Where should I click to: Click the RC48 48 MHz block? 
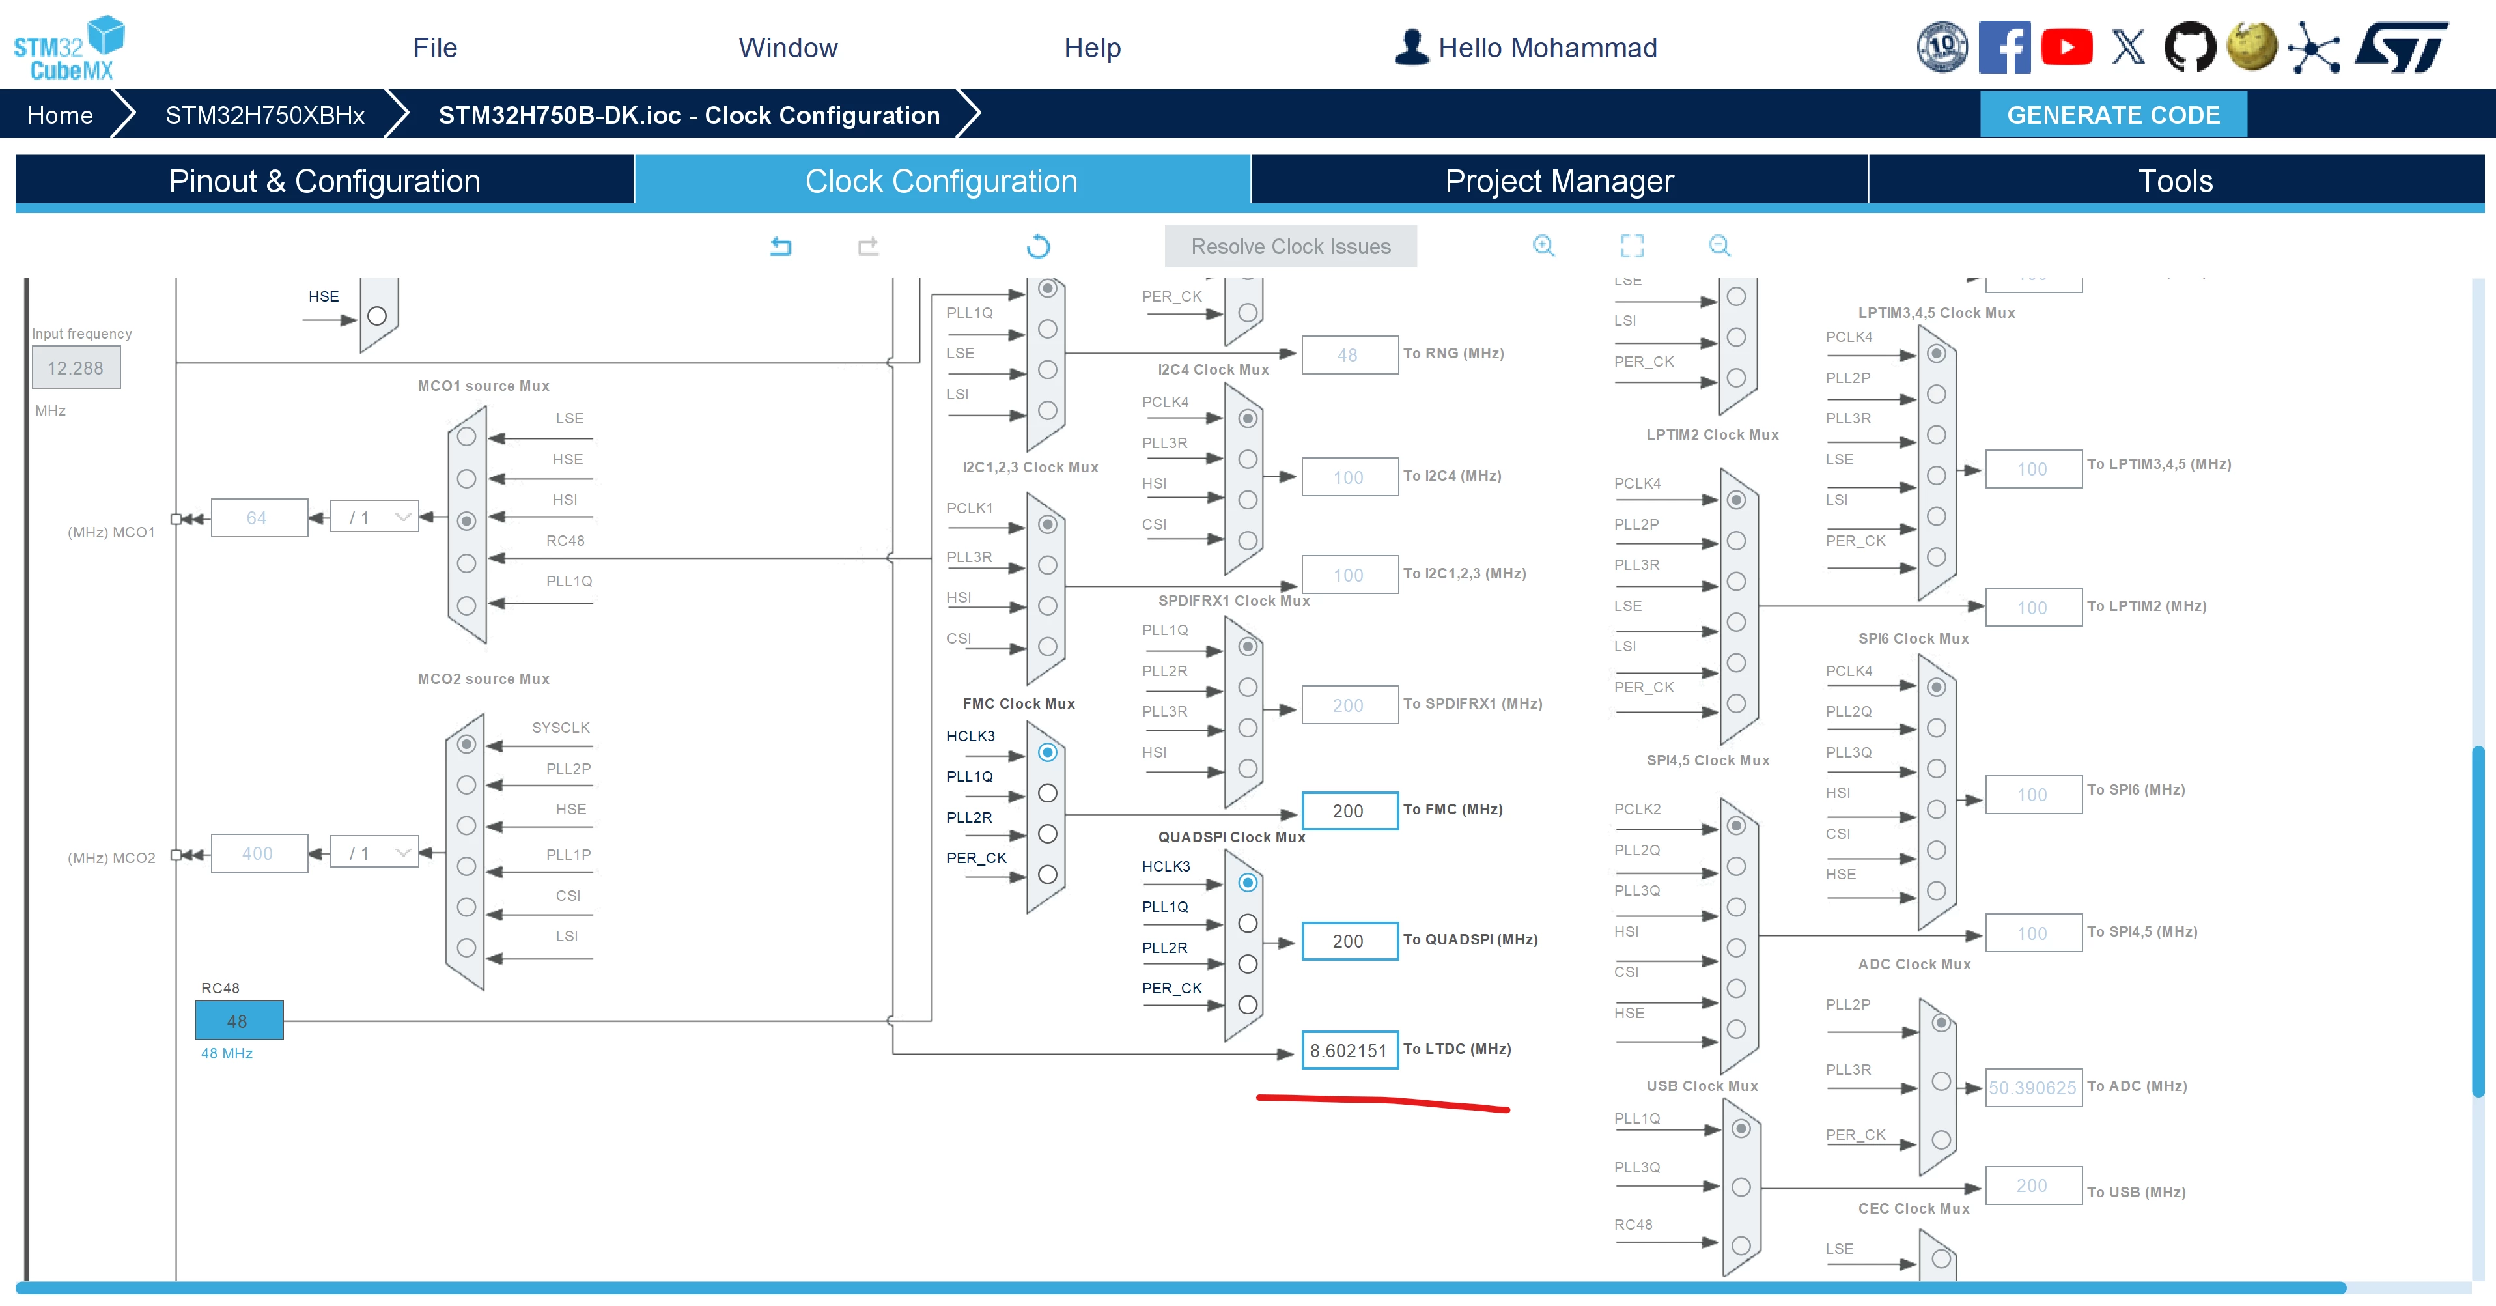(x=238, y=1020)
